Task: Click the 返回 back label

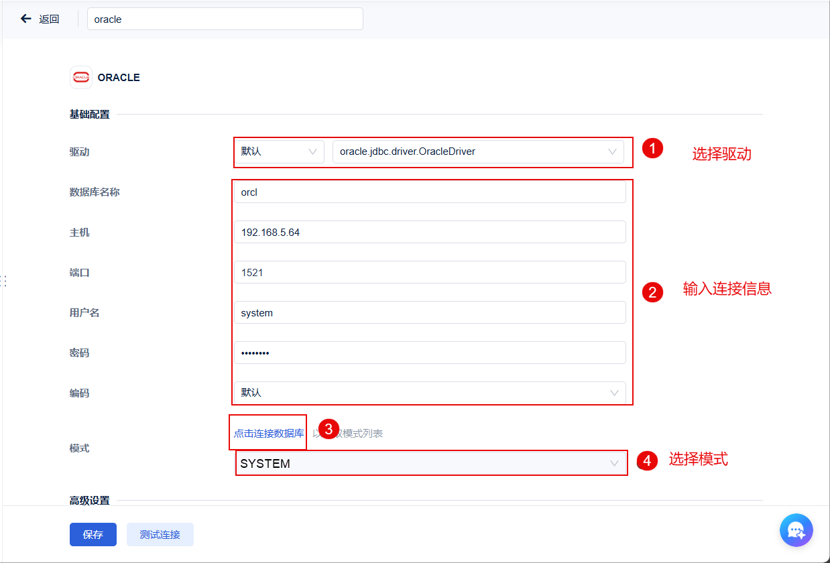Action: 49,19
